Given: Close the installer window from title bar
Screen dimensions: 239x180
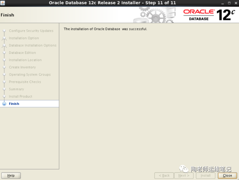Looking at the screenshot, I should coord(236,3).
